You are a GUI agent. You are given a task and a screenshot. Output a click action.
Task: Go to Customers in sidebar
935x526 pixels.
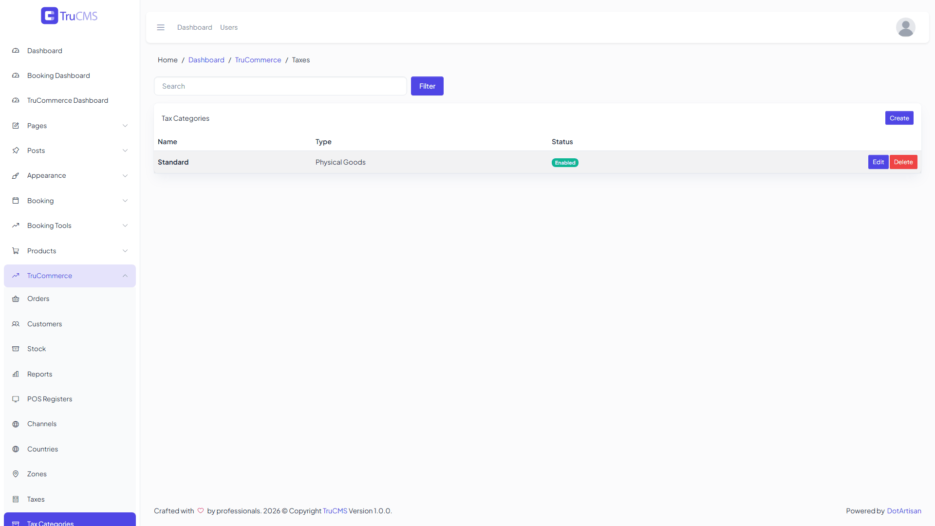click(70, 324)
